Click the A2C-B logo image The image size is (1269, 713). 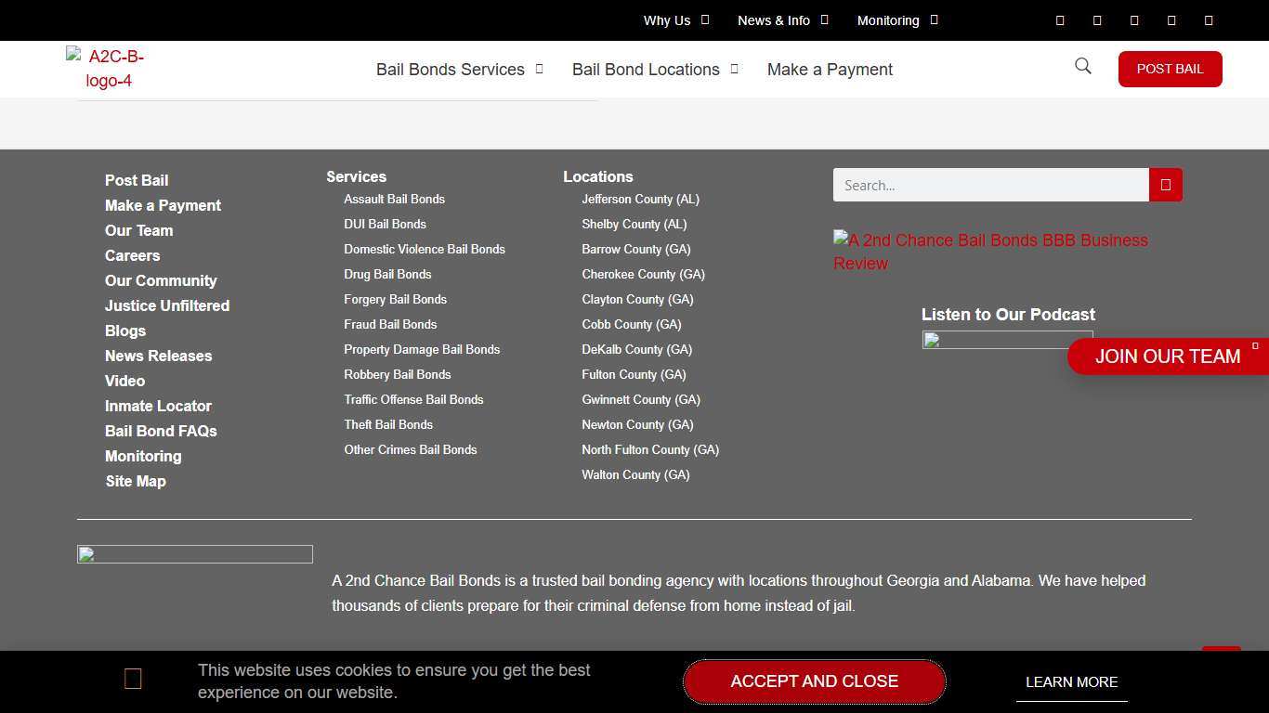pyautogui.click(x=109, y=69)
